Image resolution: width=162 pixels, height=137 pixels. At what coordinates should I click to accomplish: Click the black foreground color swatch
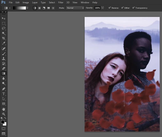3,122
